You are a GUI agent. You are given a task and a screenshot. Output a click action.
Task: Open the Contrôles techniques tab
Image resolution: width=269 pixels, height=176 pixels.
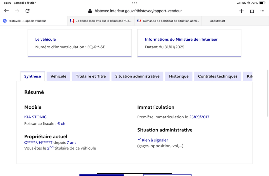(x=218, y=76)
